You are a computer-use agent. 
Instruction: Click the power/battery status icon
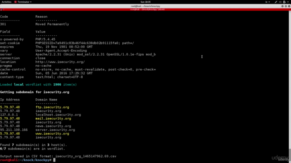284,2
